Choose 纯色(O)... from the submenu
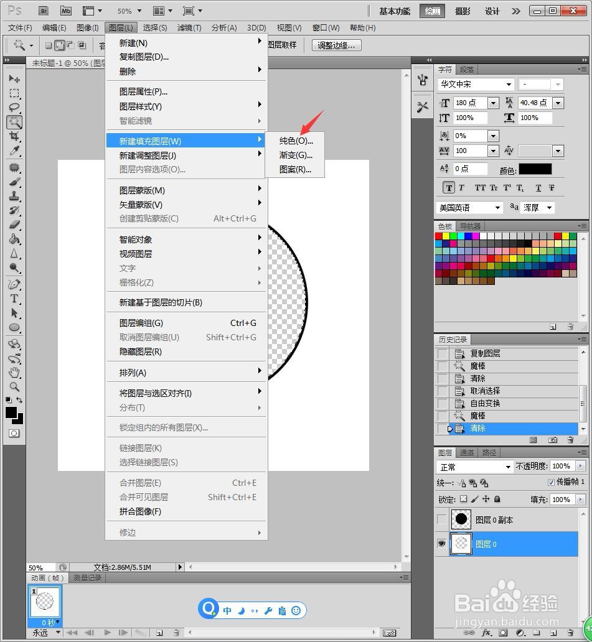592x642 pixels. (296, 141)
